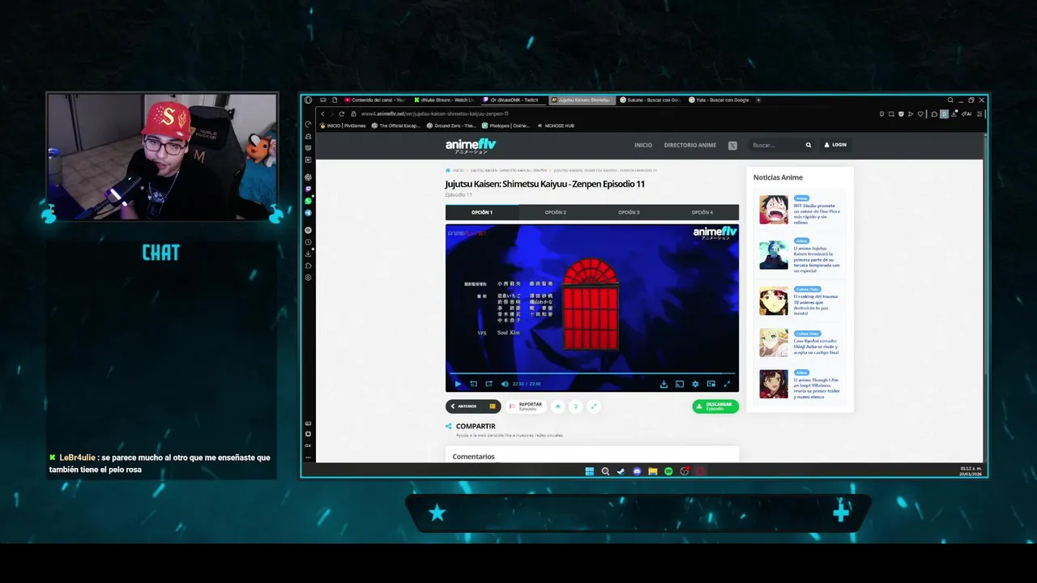Image resolution: width=1037 pixels, height=583 pixels.
Task: Open Telegram in the browser sidebar
Action: [x=308, y=213]
